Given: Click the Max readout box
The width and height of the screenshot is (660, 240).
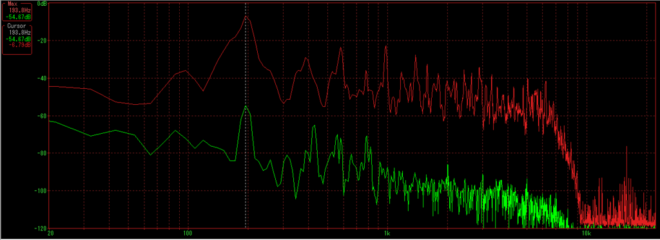Looking at the screenshot, I should [x=17, y=11].
